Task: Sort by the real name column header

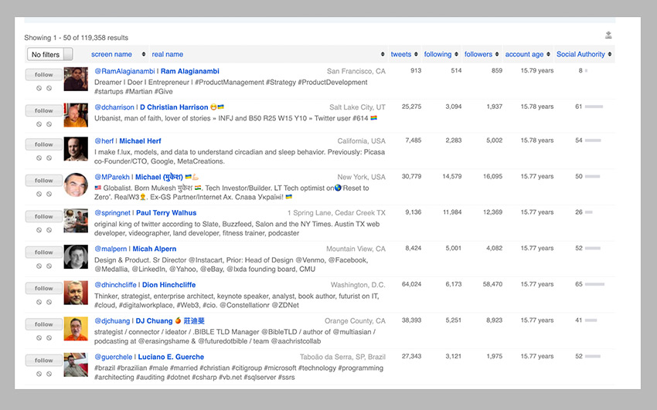Action: click(x=168, y=55)
